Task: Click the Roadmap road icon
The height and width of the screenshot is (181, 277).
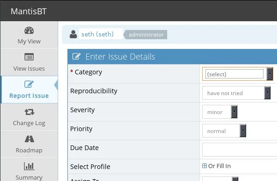Action: pyautogui.click(x=30, y=139)
